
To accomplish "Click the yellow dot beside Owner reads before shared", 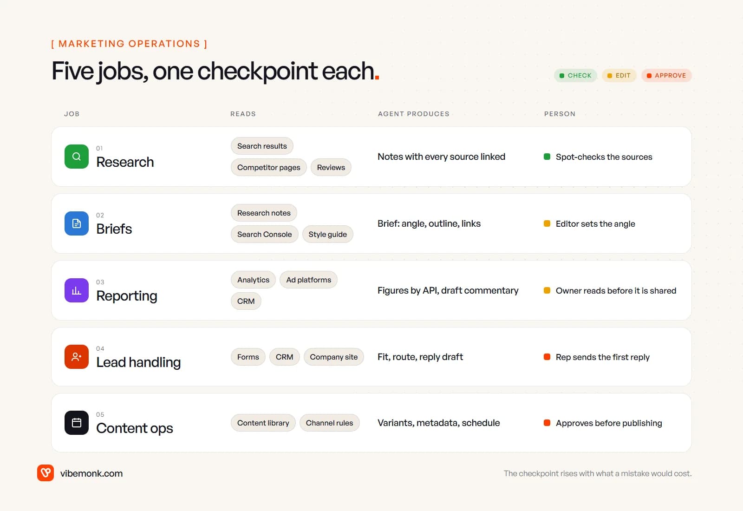I will tap(547, 290).
